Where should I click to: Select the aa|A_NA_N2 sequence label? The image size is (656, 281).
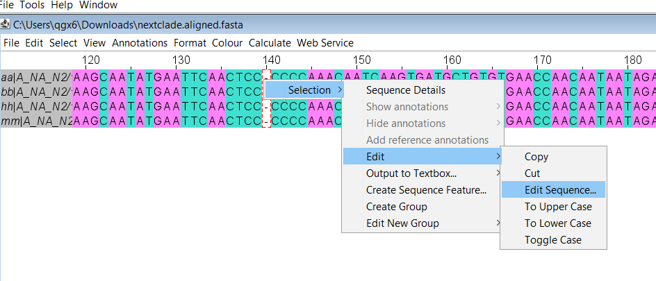[x=36, y=76]
